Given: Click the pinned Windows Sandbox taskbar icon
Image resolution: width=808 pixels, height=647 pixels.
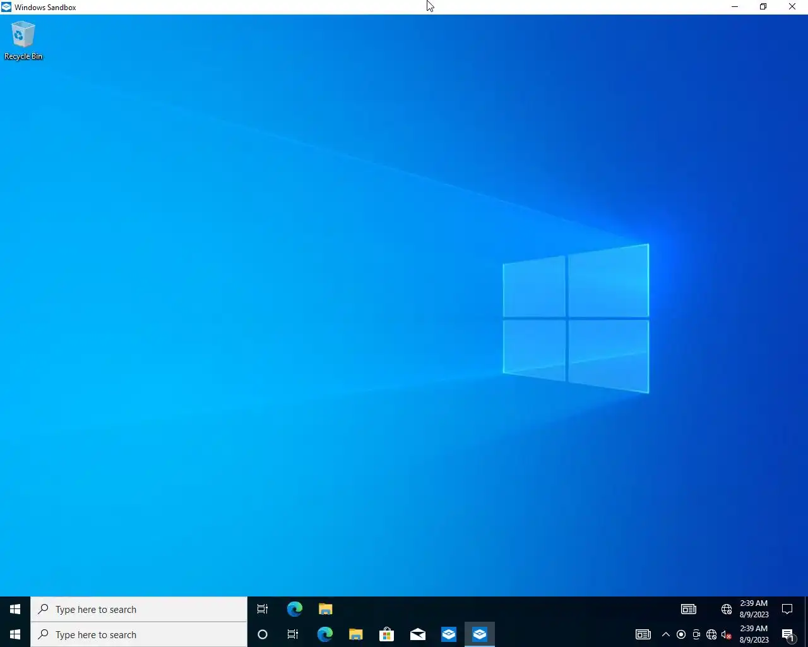Looking at the screenshot, I should point(448,634).
